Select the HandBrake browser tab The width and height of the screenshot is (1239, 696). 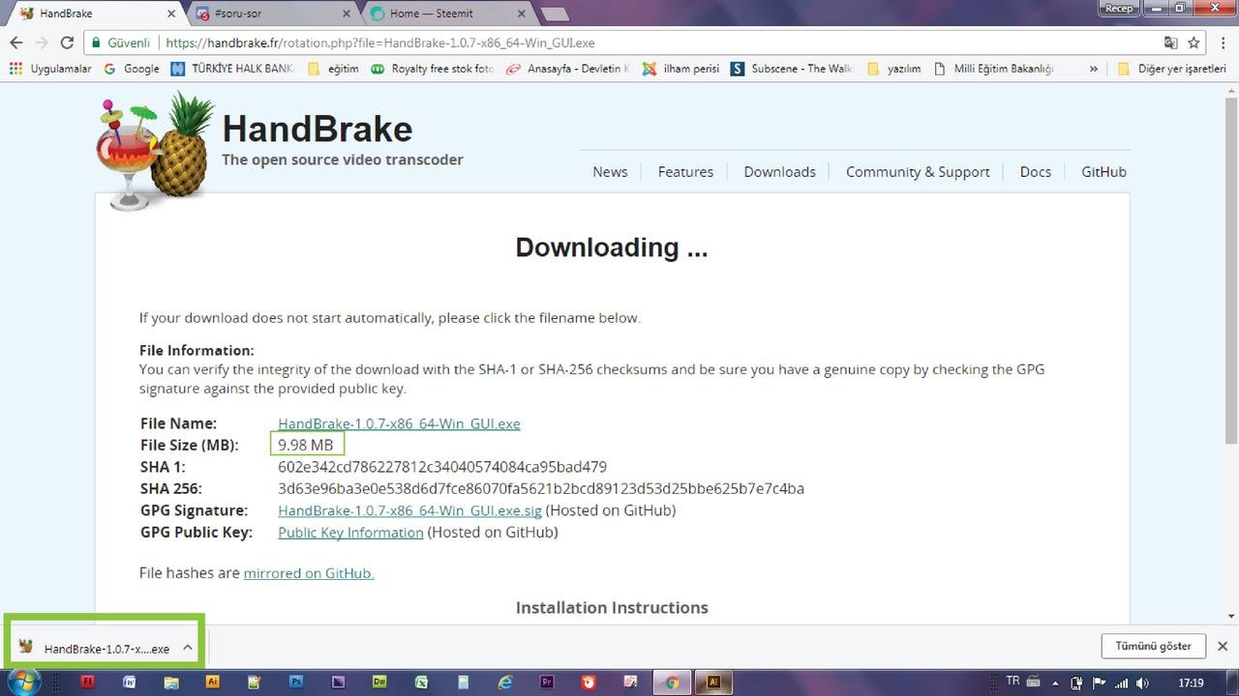[92, 14]
